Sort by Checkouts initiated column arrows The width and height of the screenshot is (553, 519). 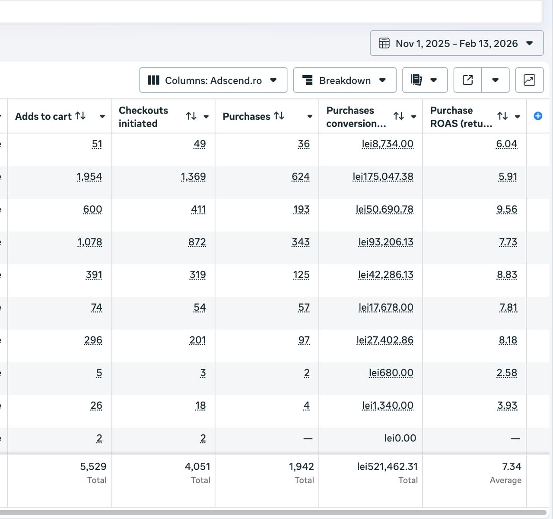(x=191, y=116)
